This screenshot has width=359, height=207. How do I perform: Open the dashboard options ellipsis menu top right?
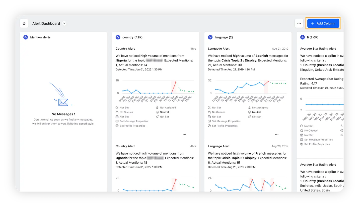[299, 23]
